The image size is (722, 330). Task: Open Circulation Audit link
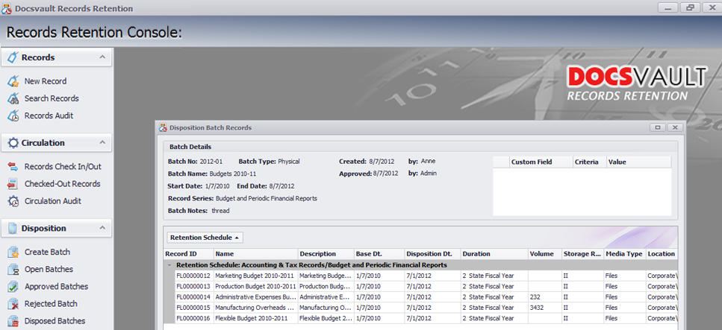click(53, 201)
